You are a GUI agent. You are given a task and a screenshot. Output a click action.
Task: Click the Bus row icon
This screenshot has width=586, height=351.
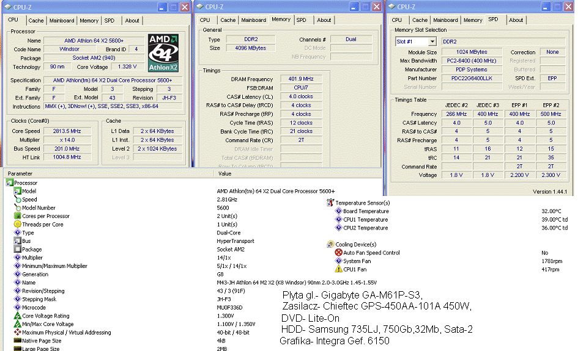click(17, 241)
